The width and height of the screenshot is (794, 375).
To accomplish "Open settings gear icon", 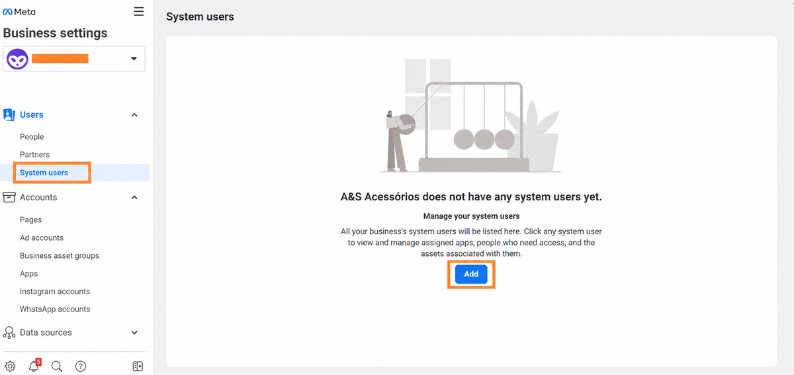I will tap(10, 366).
